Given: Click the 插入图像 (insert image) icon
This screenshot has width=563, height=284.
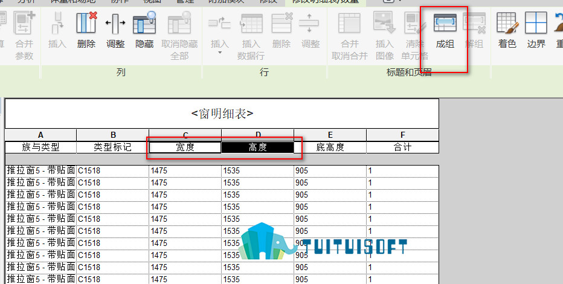Looking at the screenshot, I should (x=385, y=23).
